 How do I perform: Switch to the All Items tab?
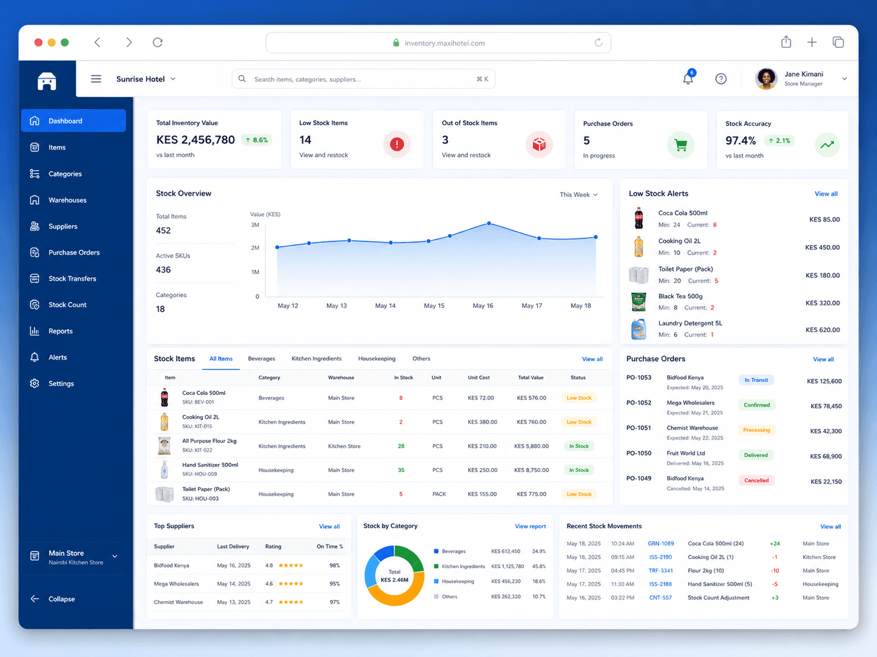click(x=221, y=359)
